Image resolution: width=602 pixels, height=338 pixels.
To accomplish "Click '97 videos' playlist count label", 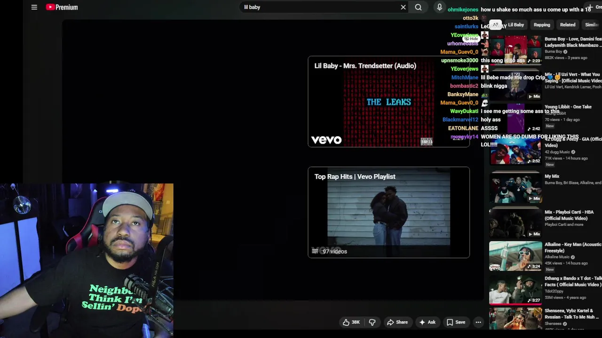I will (x=335, y=252).
